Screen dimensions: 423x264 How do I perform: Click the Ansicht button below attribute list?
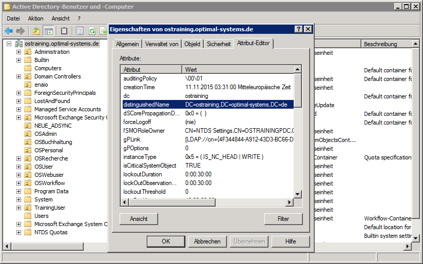(x=139, y=219)
